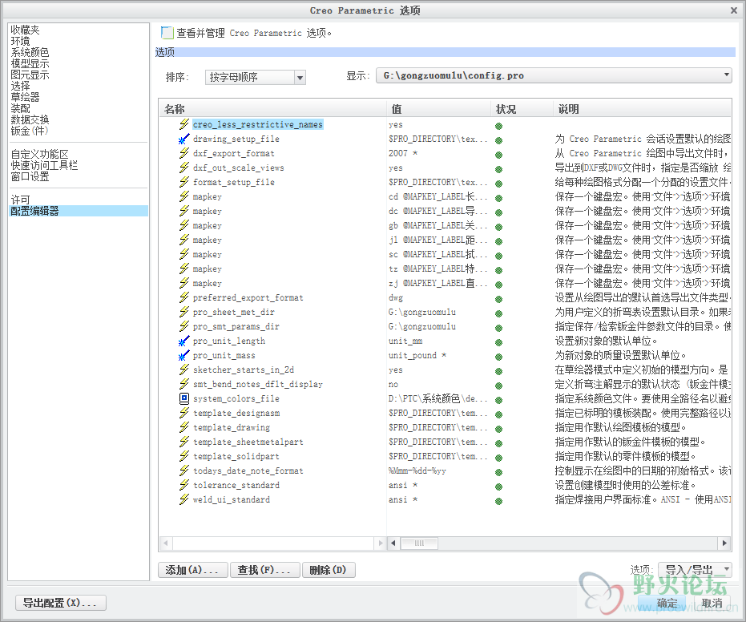Select value unit_mm for pro_unit_length

[405, 341]
